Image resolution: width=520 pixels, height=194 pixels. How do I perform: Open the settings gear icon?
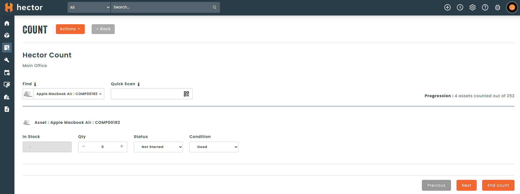coord(473,7)
